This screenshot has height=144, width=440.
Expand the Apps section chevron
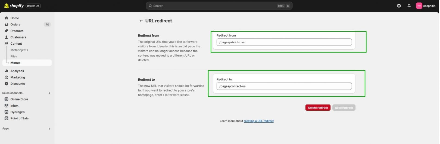coord(49,129)
